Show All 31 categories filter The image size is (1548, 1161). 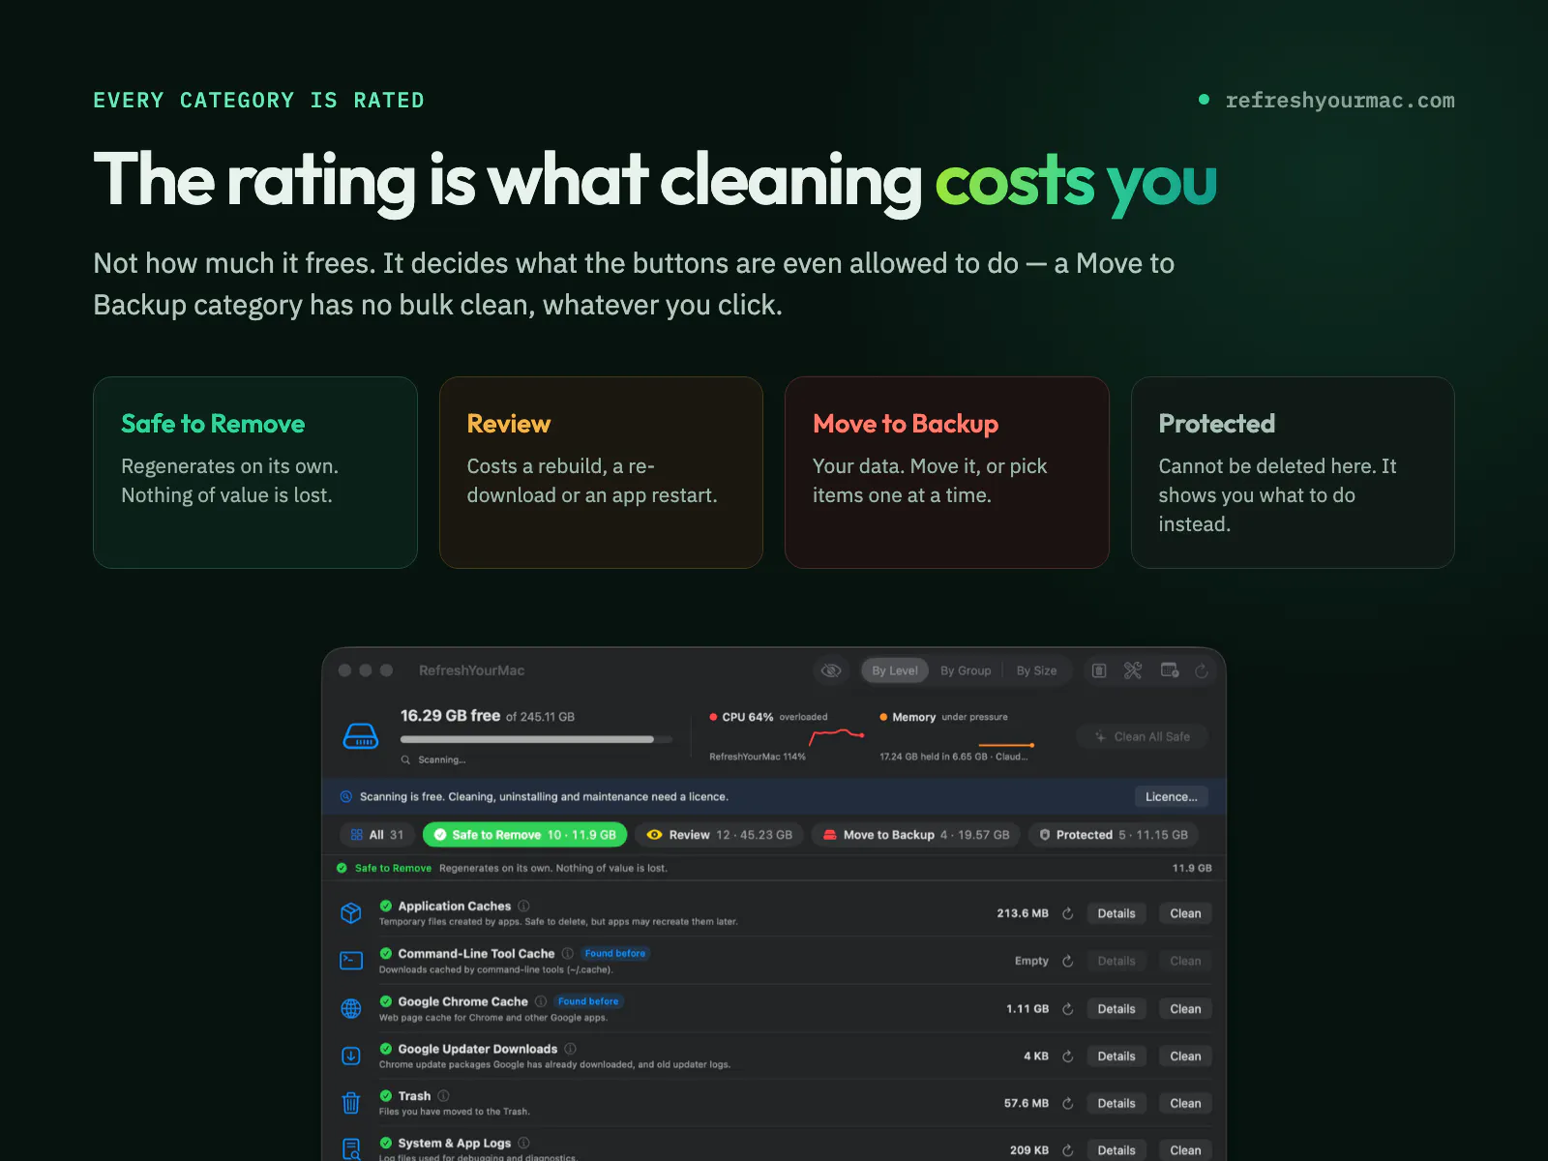377,835
